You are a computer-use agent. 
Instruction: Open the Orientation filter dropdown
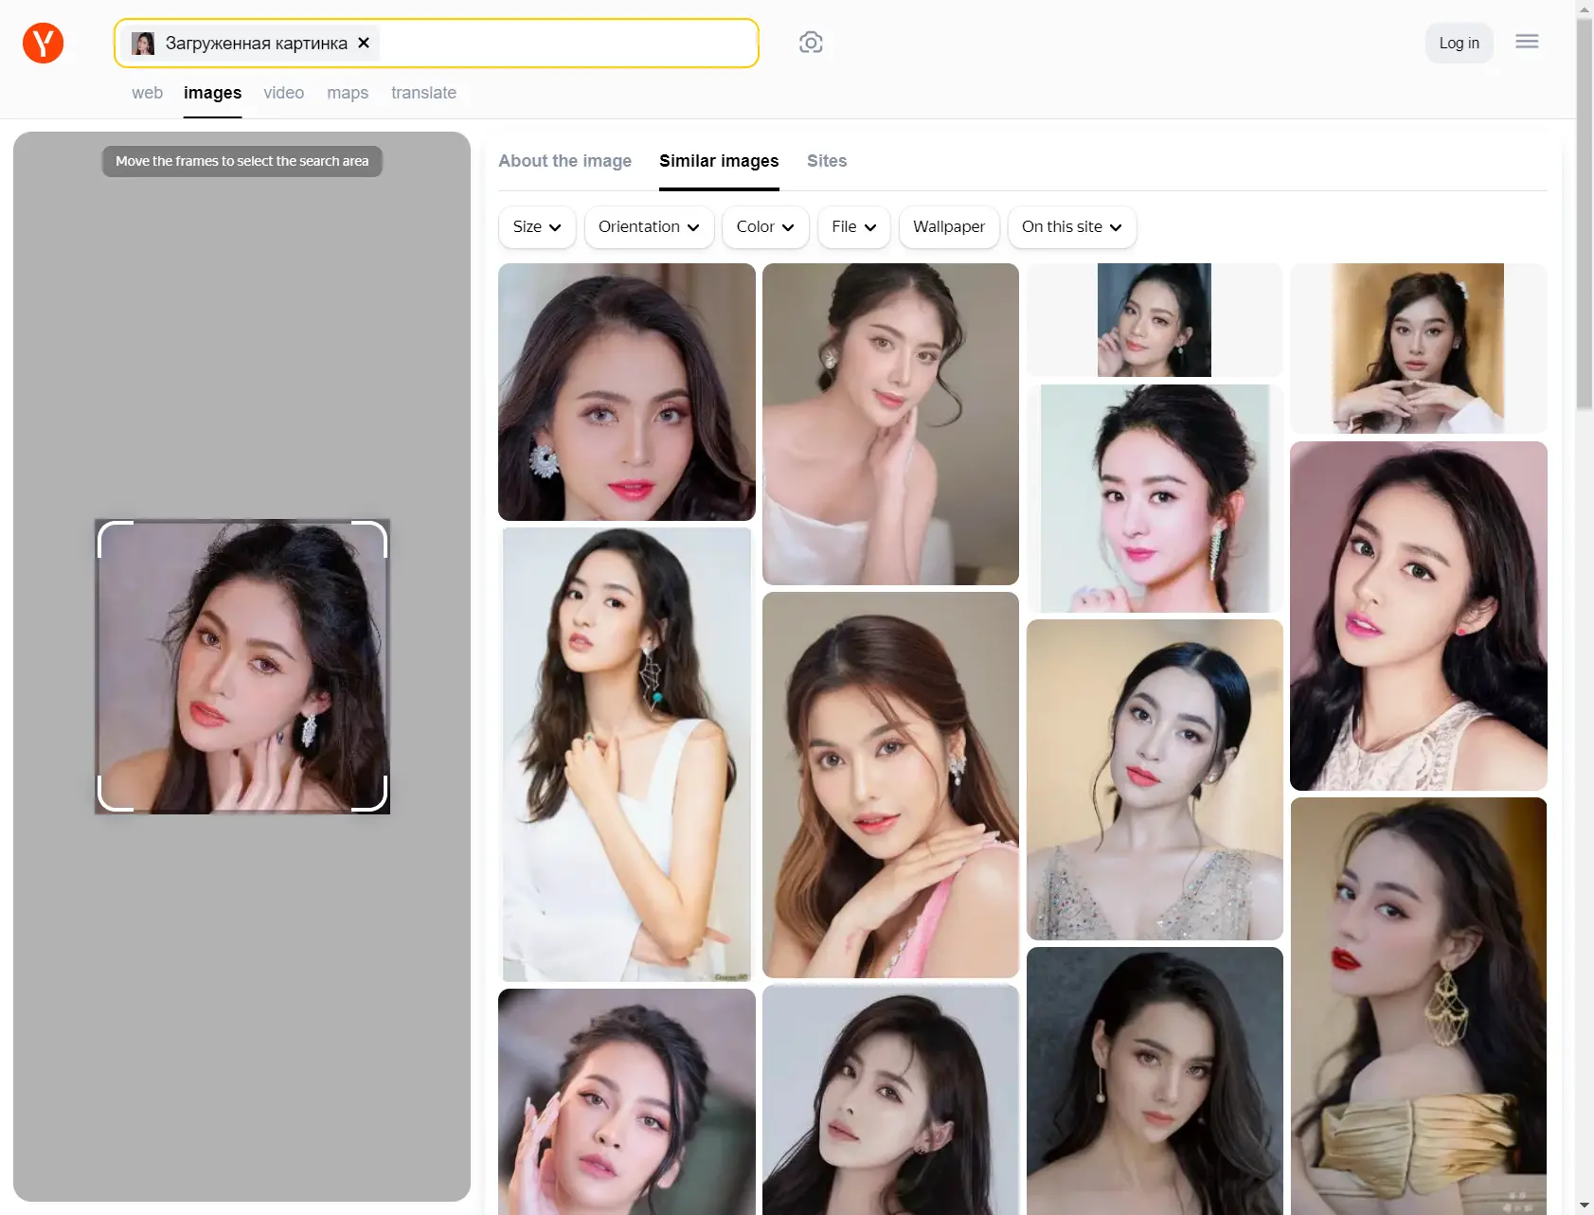point(649,227)
